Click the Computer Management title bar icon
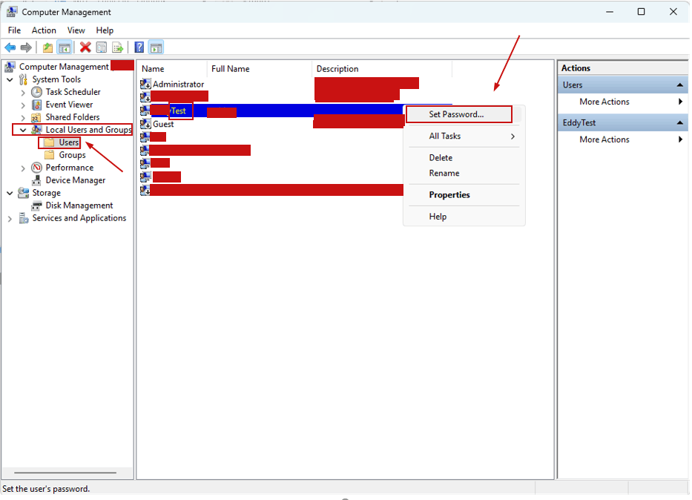This screenshot has width=692, height=500. pyautogui.click(x=12, y=12)
